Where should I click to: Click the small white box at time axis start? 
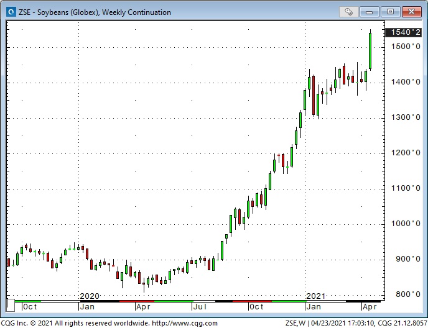pos(11,306)
